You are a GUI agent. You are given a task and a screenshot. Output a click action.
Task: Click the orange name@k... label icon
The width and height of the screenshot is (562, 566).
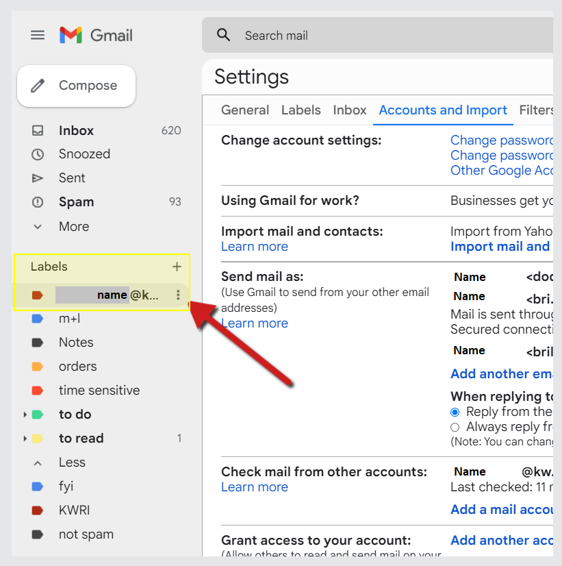pos(38,295)
